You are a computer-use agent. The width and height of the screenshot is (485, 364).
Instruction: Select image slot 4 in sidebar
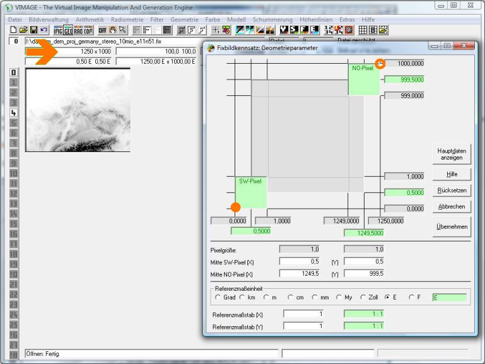point(13,112)
